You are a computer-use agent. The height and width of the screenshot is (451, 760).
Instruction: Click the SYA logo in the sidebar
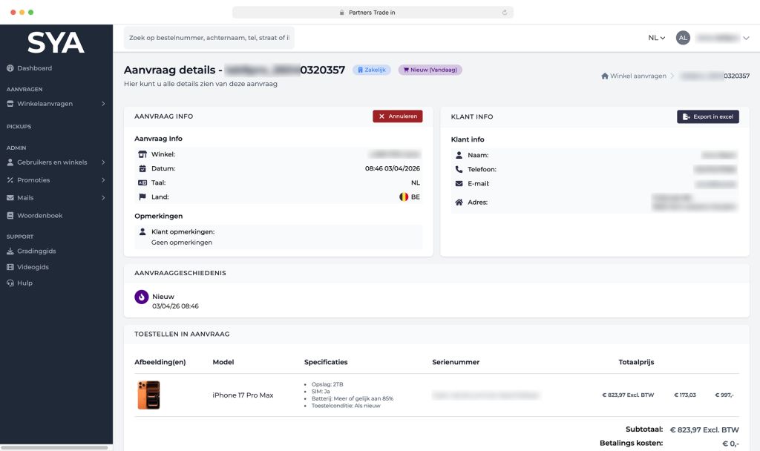click(56, 42)
